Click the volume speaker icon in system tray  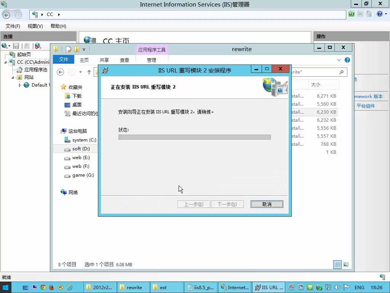coord(337,288)
